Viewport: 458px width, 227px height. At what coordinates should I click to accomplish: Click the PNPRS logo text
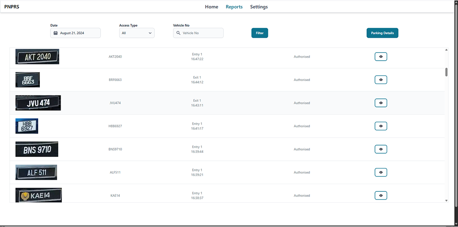point(11,7)
